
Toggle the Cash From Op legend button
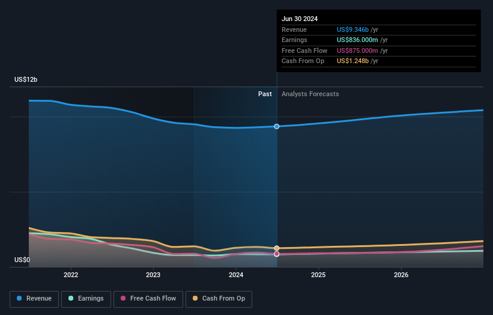point(219,299)
